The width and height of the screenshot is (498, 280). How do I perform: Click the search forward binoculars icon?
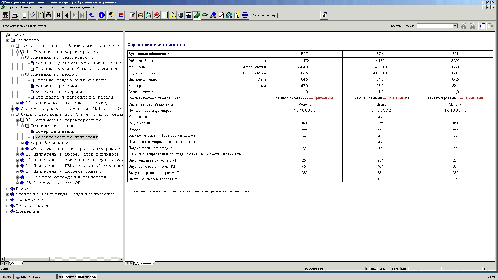point(464,26)
